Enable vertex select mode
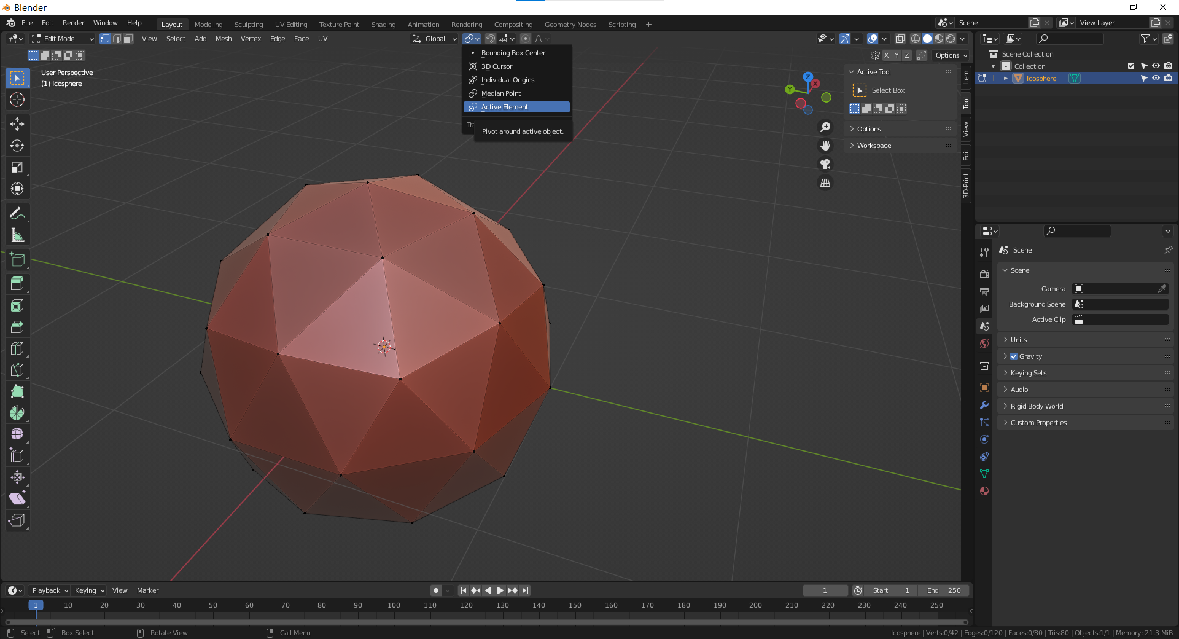Screen dimensions: 1179x639 (x=105, y=39)
